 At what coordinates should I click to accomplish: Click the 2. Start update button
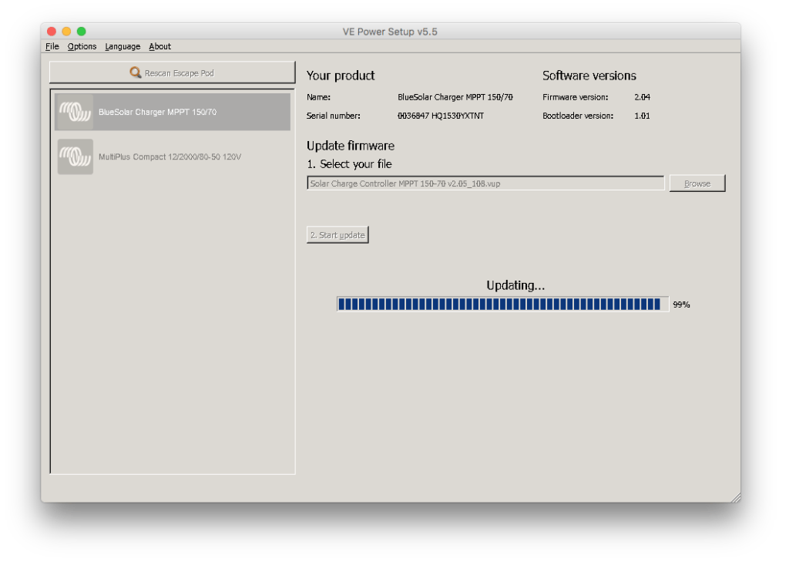337,235
